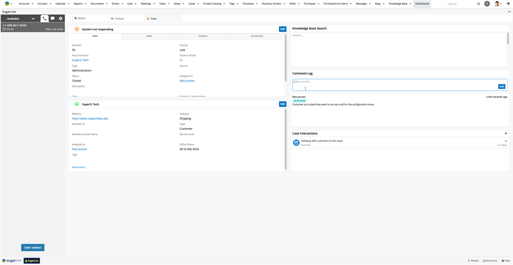Expand the Followup with customer interaction

506,141
